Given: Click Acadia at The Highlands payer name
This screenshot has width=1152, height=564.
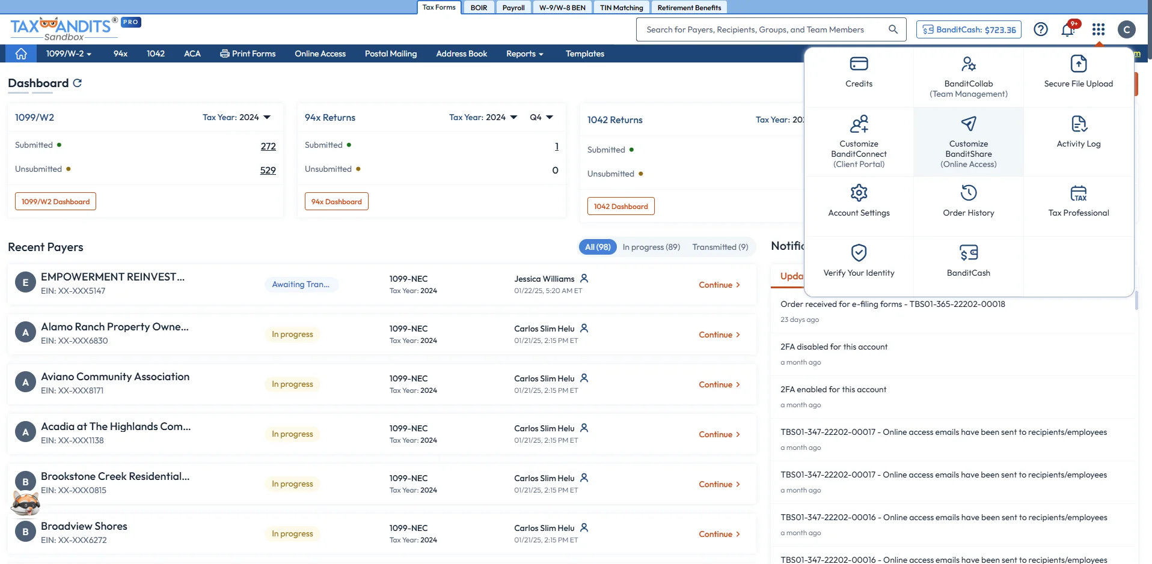Looking at the screenshot, I should coord(115,426).
